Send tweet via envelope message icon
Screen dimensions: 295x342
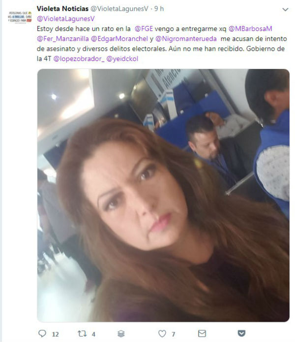[202, 333]
